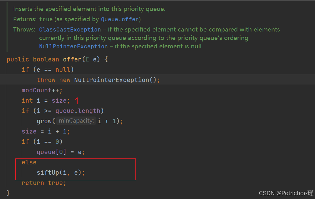Screen dimensions: 315x199
Task: Click the closing brace of offer method
Action: [8, 193]
